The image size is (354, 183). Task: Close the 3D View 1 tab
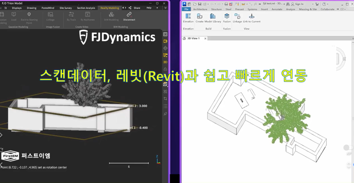click(205, 39)
